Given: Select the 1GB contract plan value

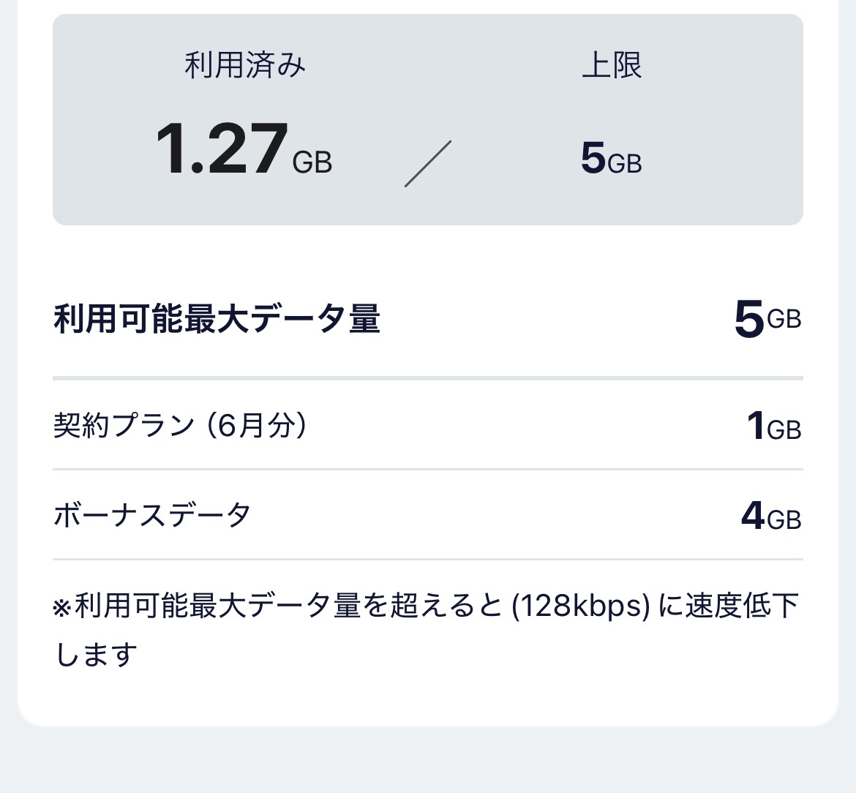Looking at the screenshot, I should coord(774,426).
